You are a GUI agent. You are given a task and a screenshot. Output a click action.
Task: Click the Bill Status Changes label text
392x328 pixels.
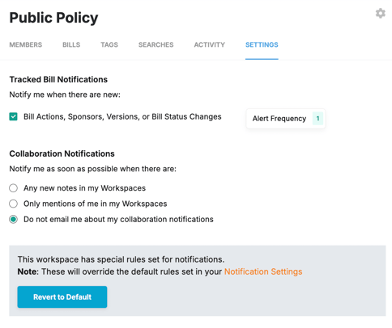tap(186, 116)
